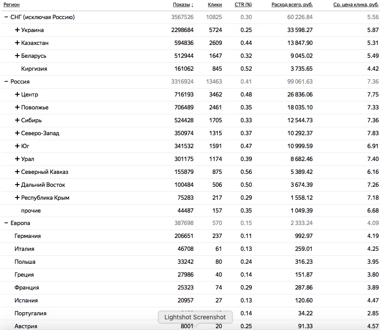Click Юг spend value 10 999.59
The image size is (380, 330).
click(300, 146)
